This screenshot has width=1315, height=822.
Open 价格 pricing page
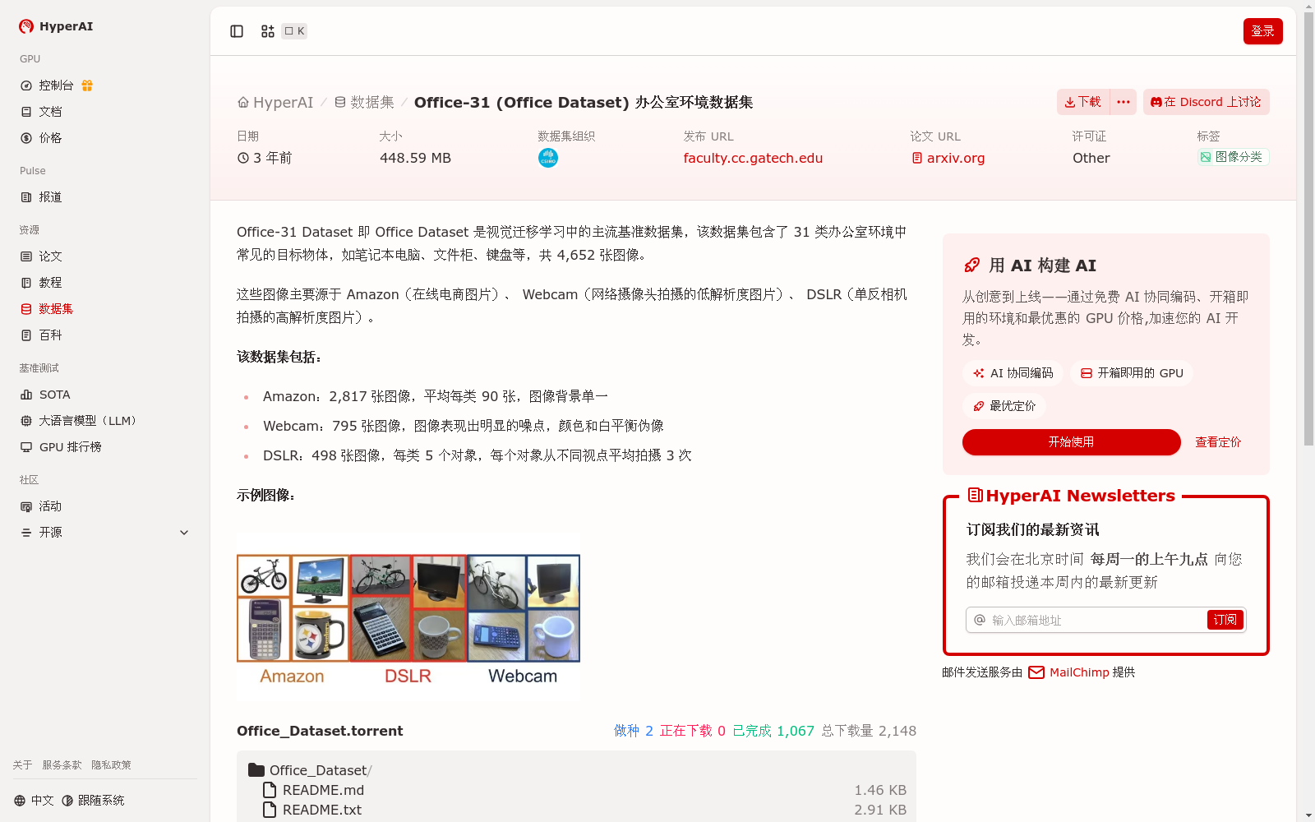click(x=50, y=138)
